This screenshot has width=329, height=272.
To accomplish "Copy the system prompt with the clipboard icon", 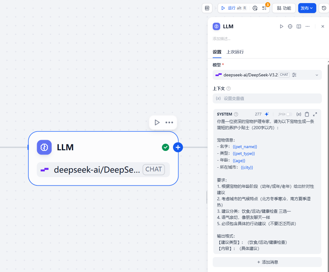I will [307, 114].
